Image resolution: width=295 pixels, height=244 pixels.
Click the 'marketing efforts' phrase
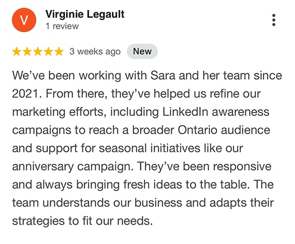[x=58, y=112]
